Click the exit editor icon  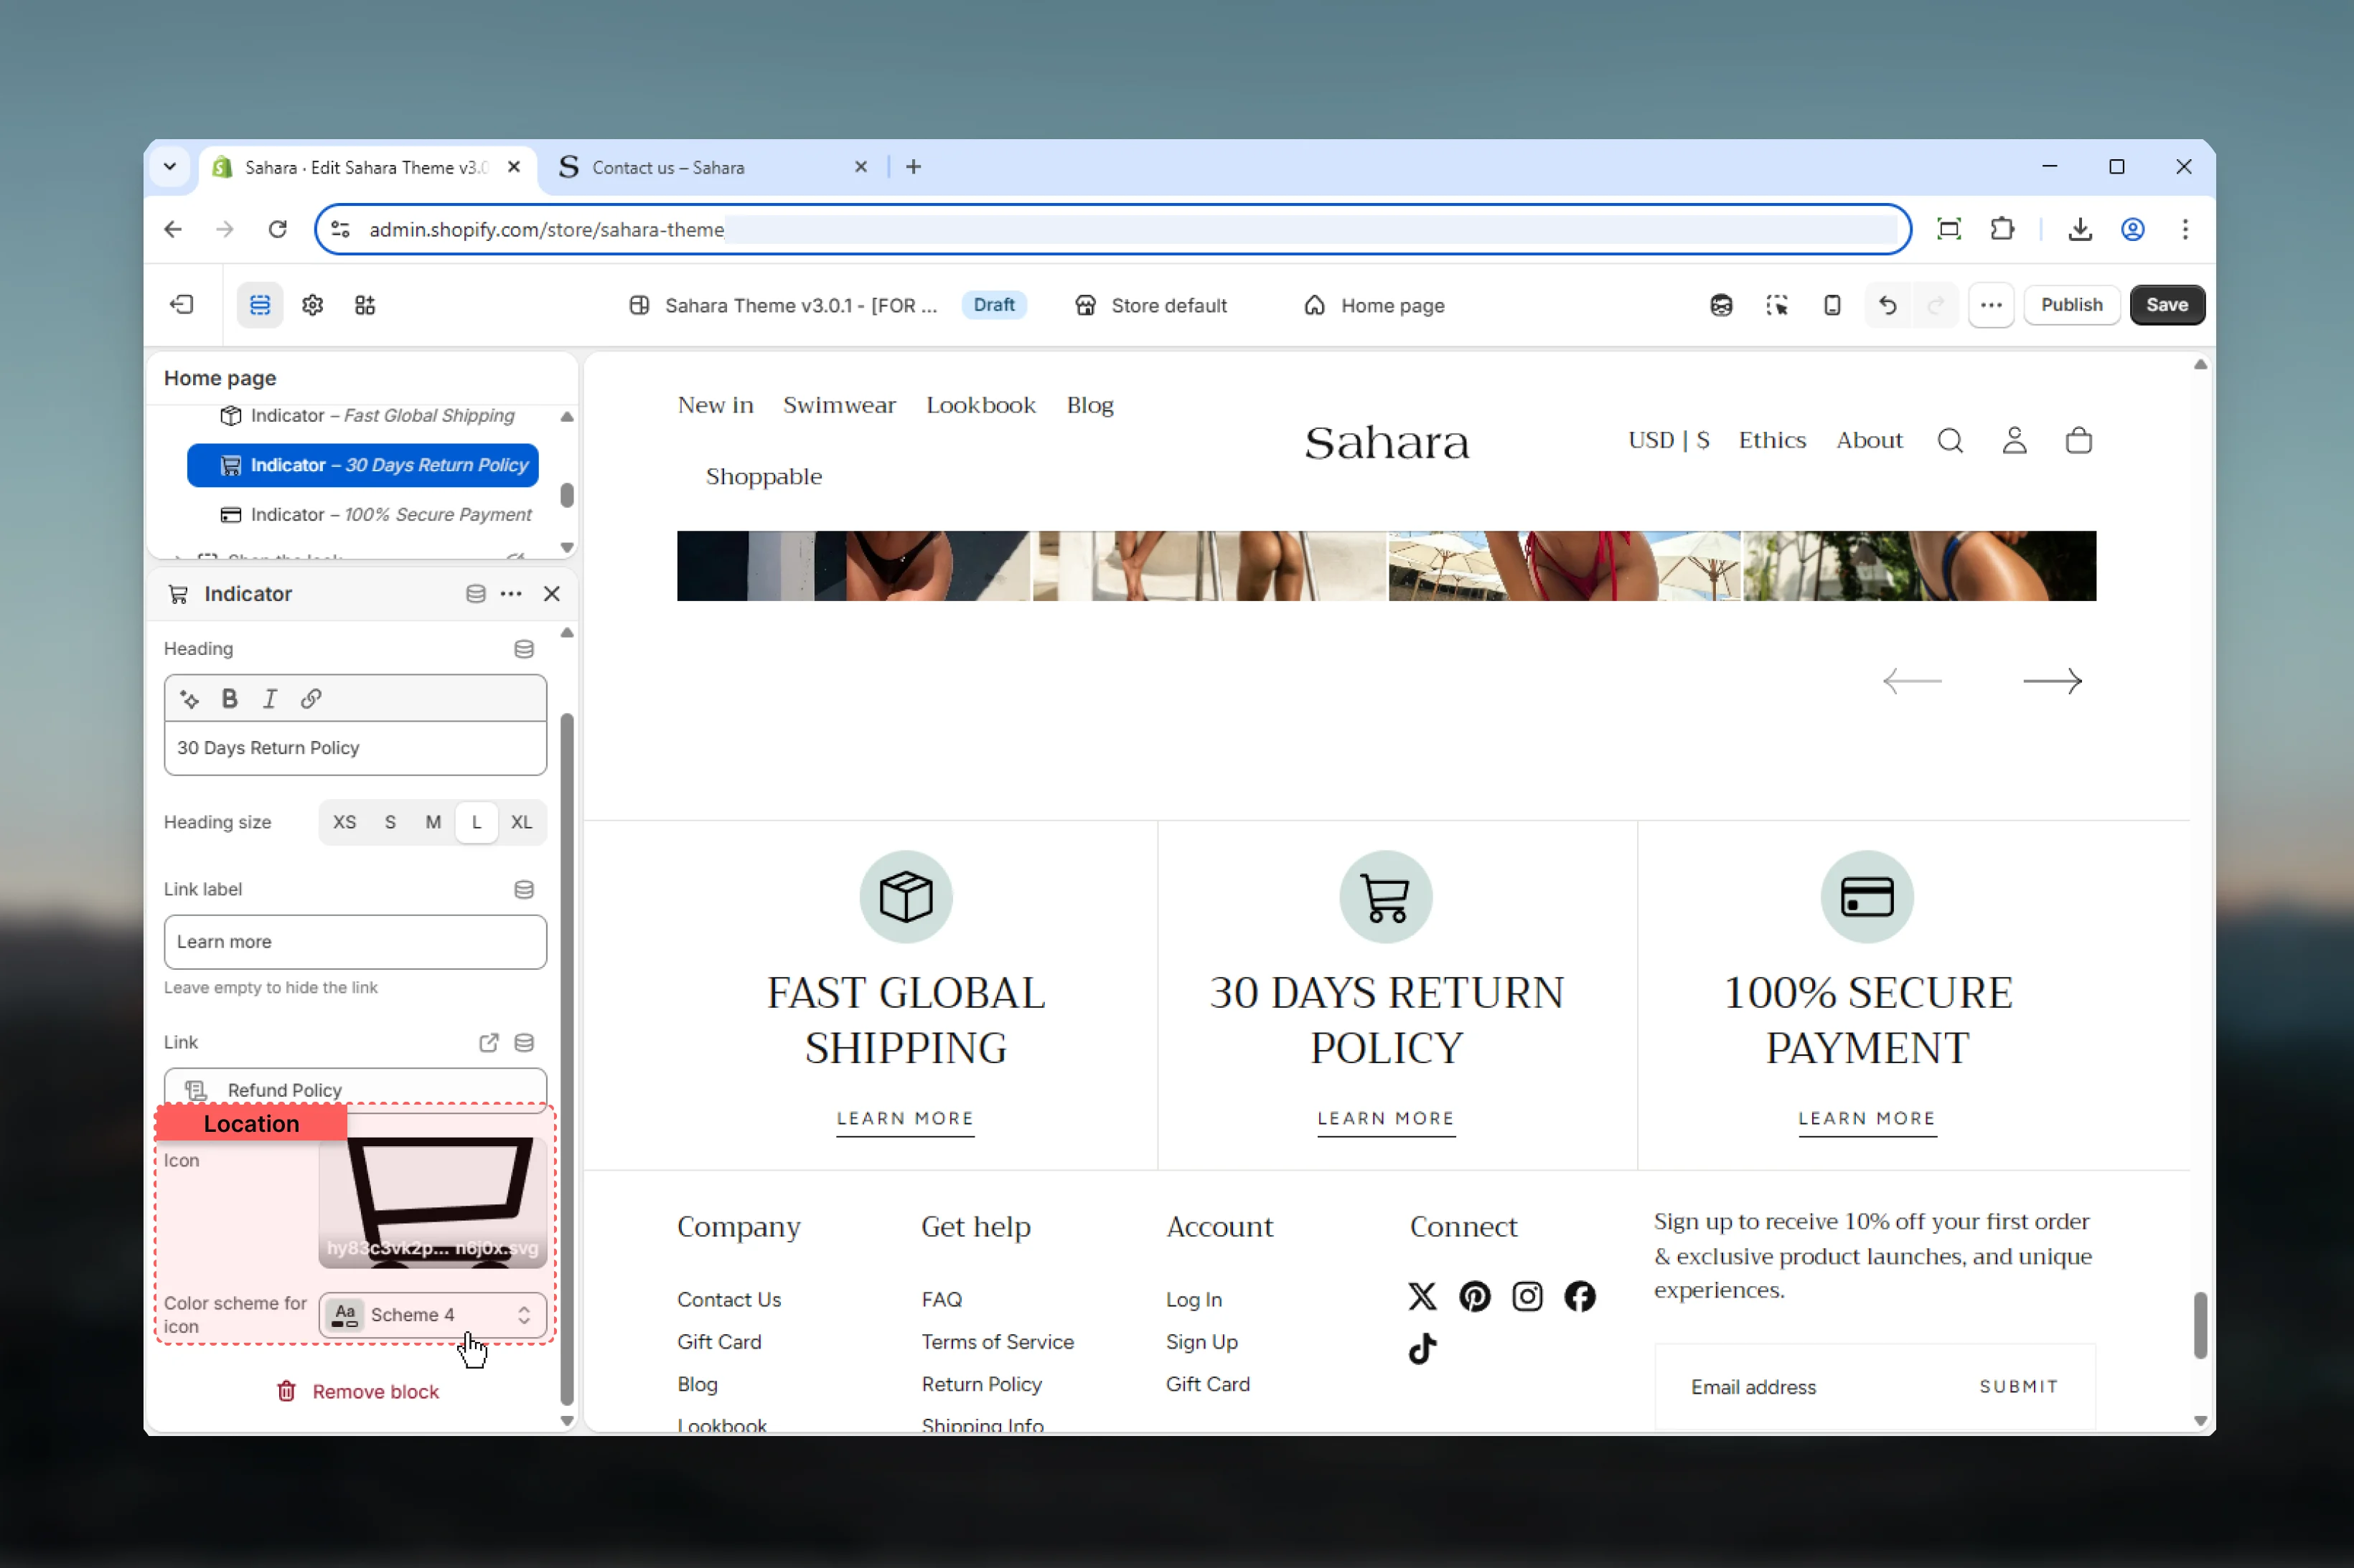pos(181,305)
